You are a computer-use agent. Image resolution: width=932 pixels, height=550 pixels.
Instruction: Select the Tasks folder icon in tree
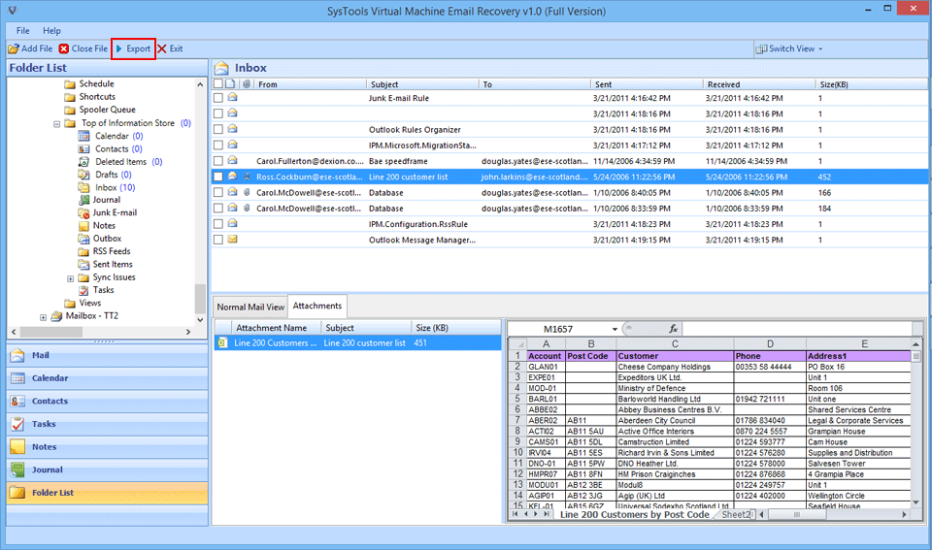point(83,290)
